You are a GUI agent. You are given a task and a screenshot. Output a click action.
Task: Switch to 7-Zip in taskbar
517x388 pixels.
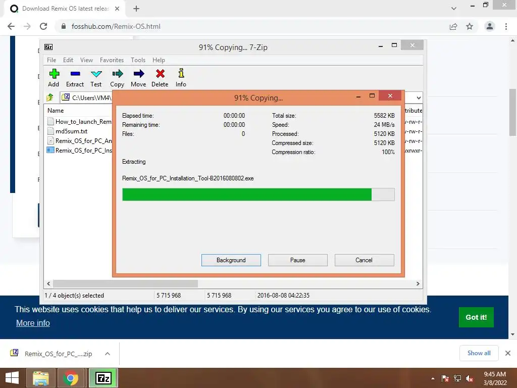pyautogui.click(x=103, y=378)
